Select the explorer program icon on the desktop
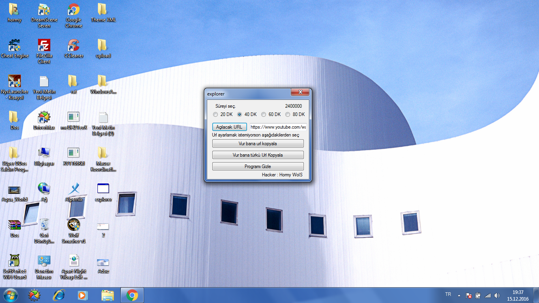Image resolution: width=539 pixels, height=303 pixels. tap(103, 193)
